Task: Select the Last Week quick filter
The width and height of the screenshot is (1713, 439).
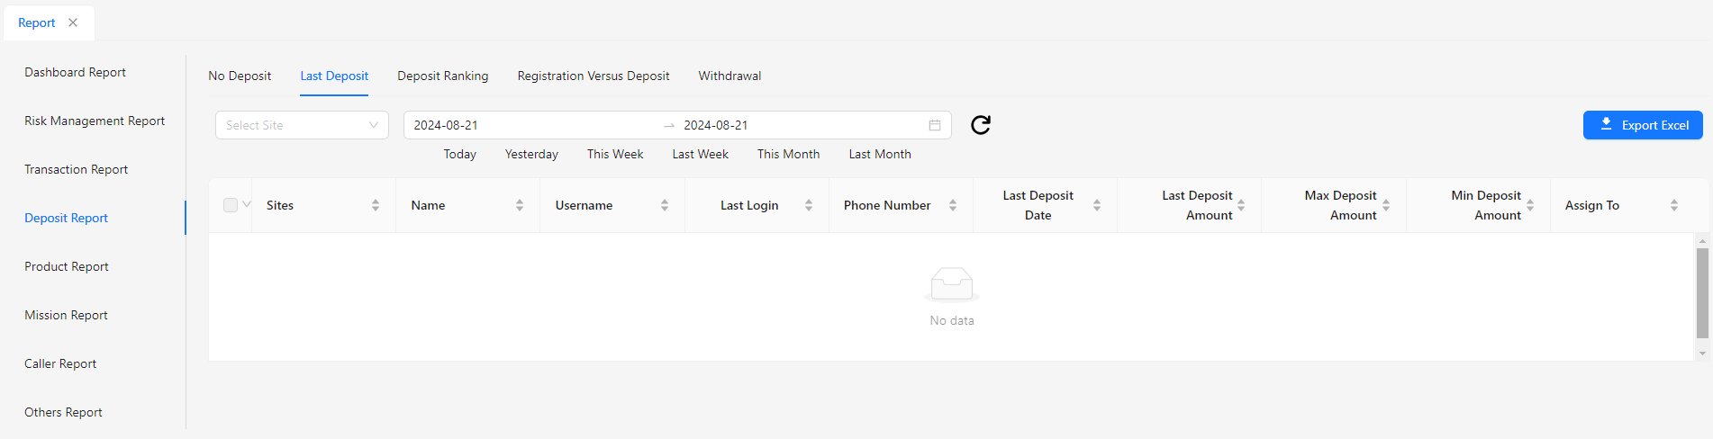Action: pyautogui.click(x=700, y=154)
